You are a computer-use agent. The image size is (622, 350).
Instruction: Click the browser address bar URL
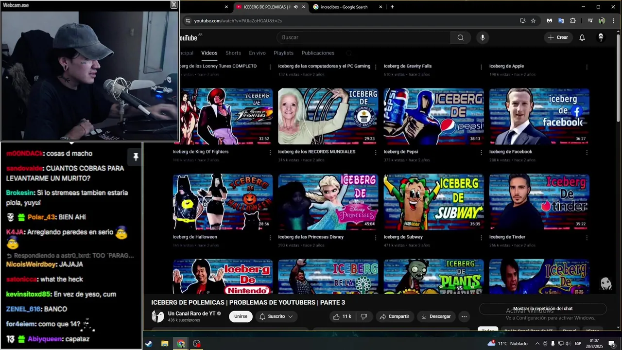click(238, 21)
